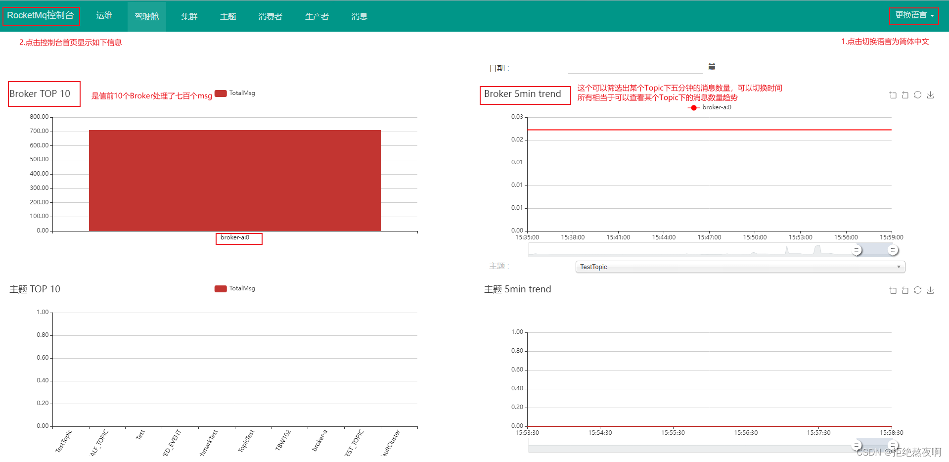
Task: Click the left zoom handle of Broker trend slider
Action: coord(857,250)
